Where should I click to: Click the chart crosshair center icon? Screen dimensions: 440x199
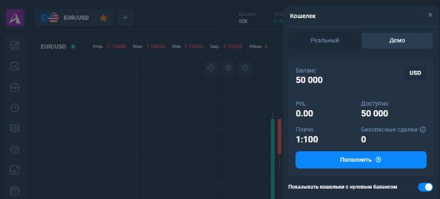211,68
